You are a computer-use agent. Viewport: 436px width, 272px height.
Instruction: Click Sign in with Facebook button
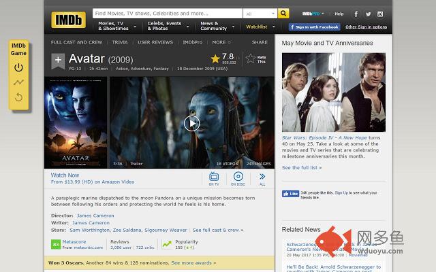315,27
